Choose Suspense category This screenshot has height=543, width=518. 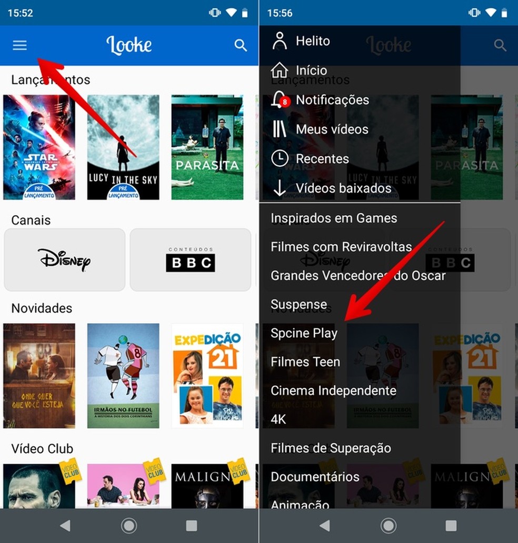298,305
